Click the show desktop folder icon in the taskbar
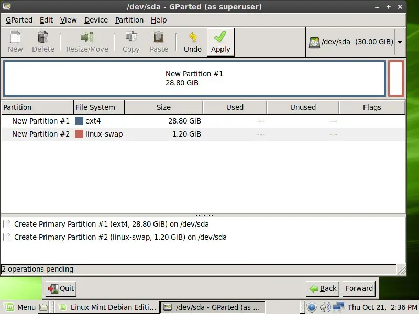This screenshot has width=419, height=314. pos(43,307)
